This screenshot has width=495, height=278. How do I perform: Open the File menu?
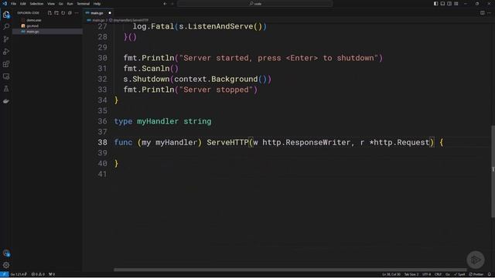click(13, 4)
